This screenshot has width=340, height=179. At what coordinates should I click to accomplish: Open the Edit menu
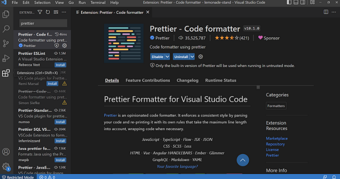coord(26,2)
